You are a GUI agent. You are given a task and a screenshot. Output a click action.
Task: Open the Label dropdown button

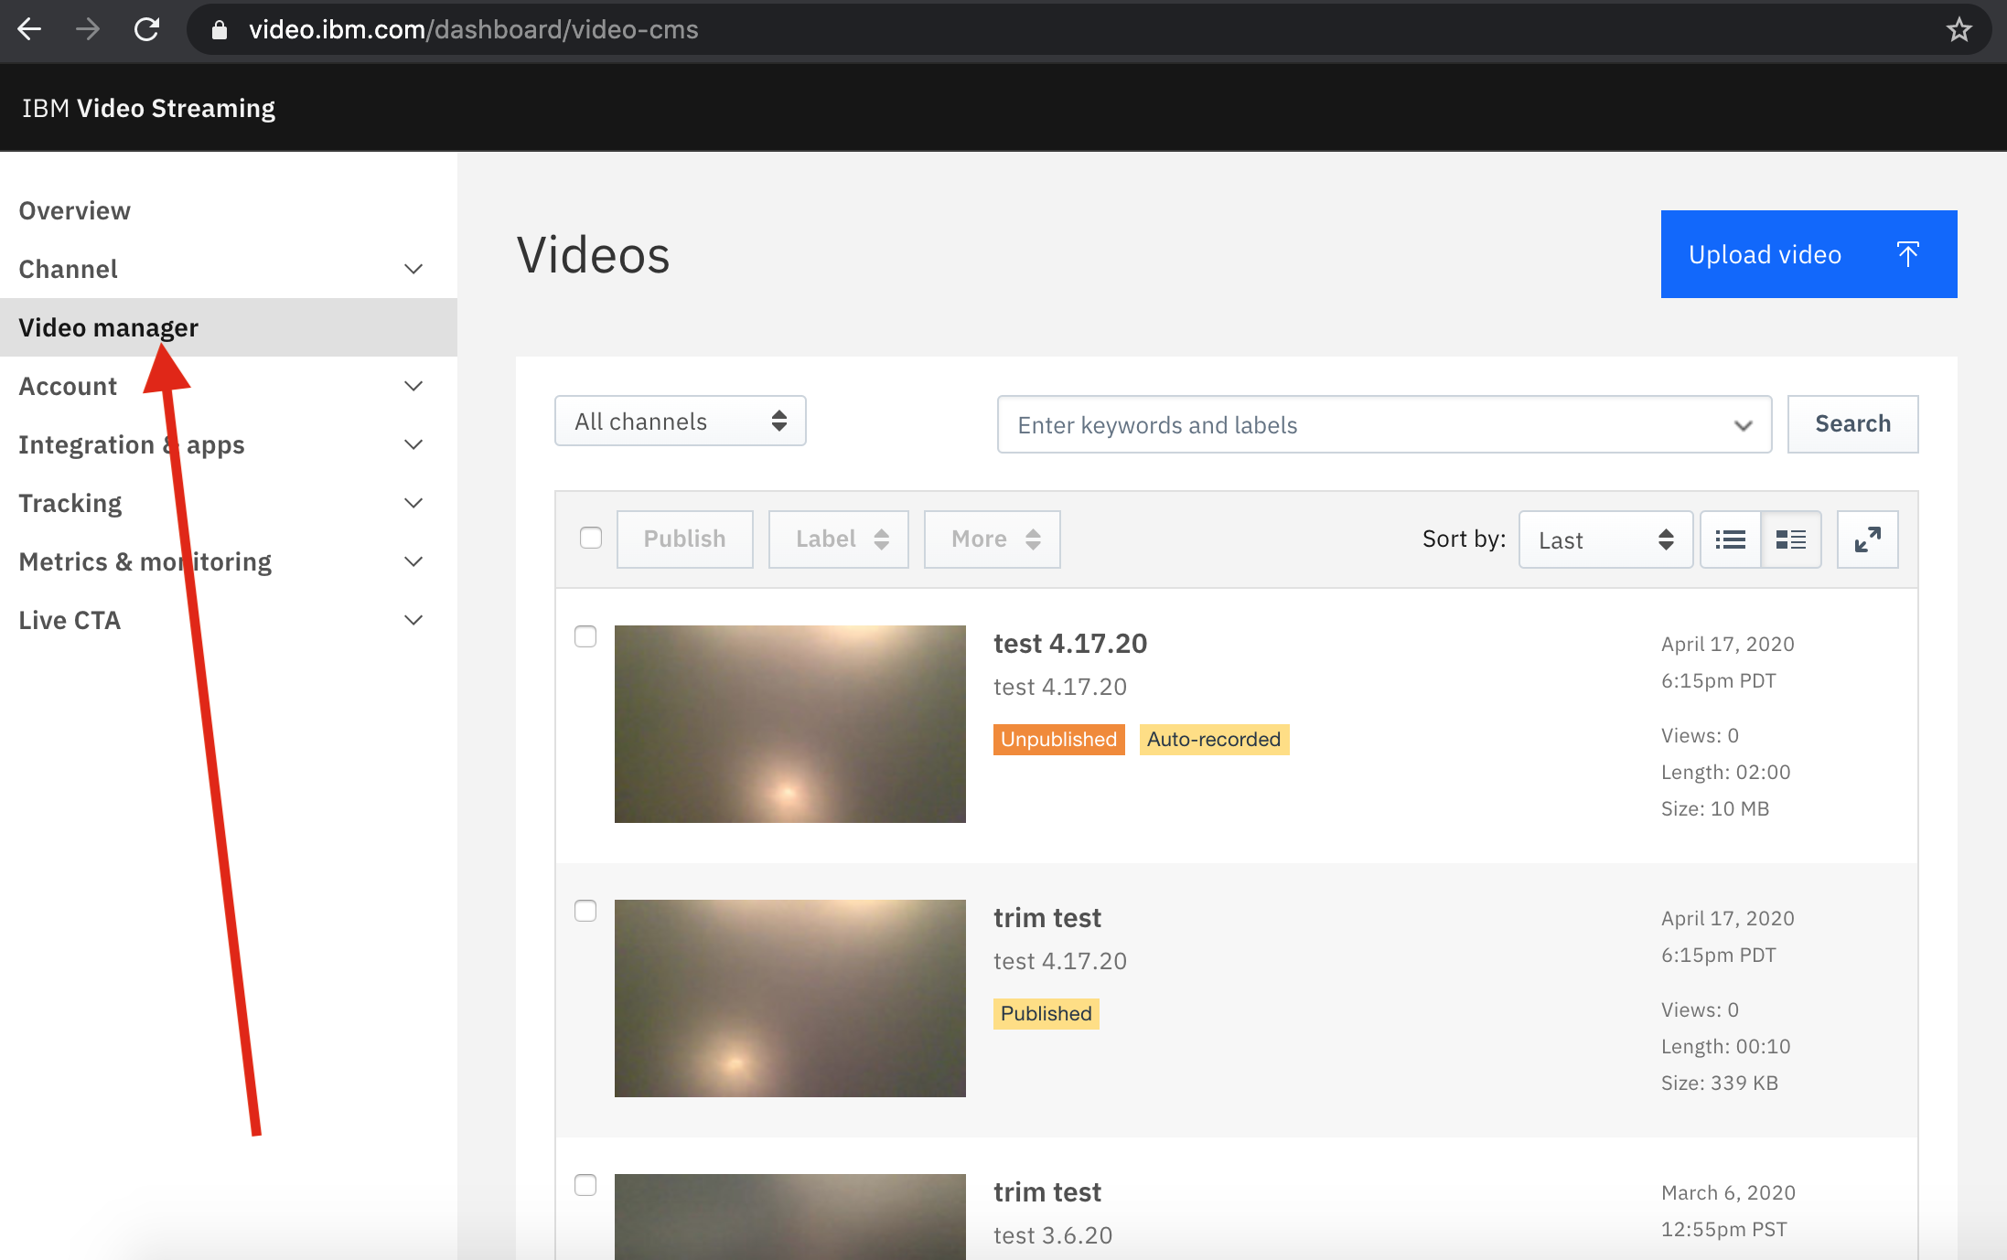click(x=838, y=539)
